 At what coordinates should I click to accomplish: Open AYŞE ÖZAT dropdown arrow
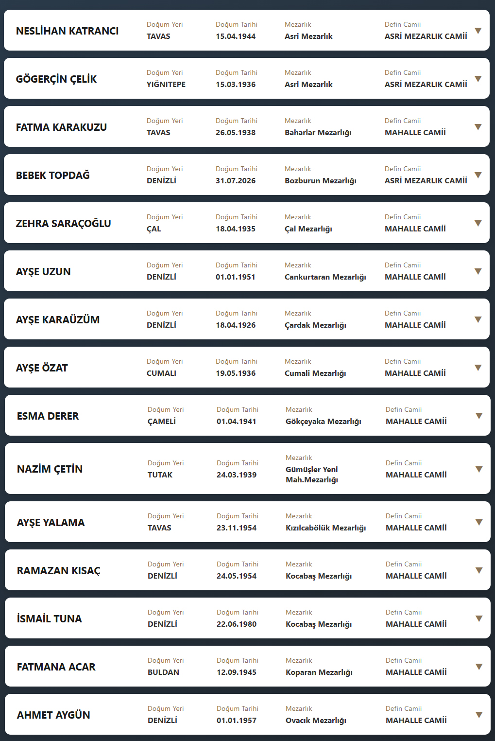pyautogui.click(x=478, y=368)
